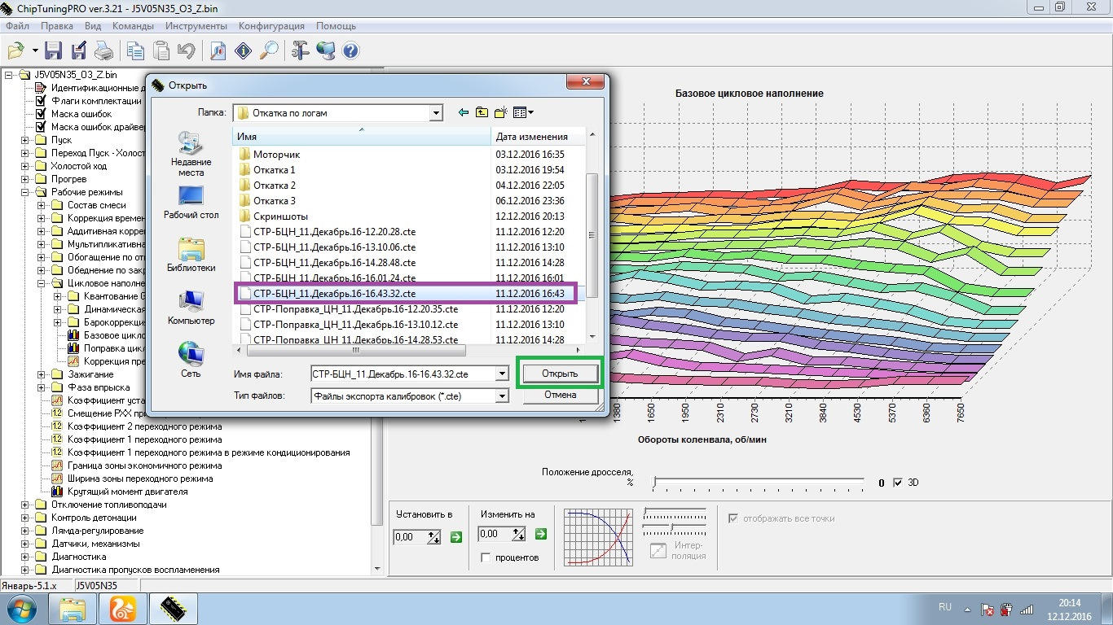Image resolution: width=1113 pixels, height=625 pixels.
Task: Click the 'Открыть' button
Action: point(560,374)
